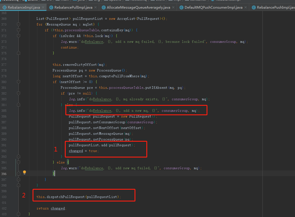Screen dimensions: 295x217
Task: Click the fold end marker at line 375
Action: click(x=18, y=53)
